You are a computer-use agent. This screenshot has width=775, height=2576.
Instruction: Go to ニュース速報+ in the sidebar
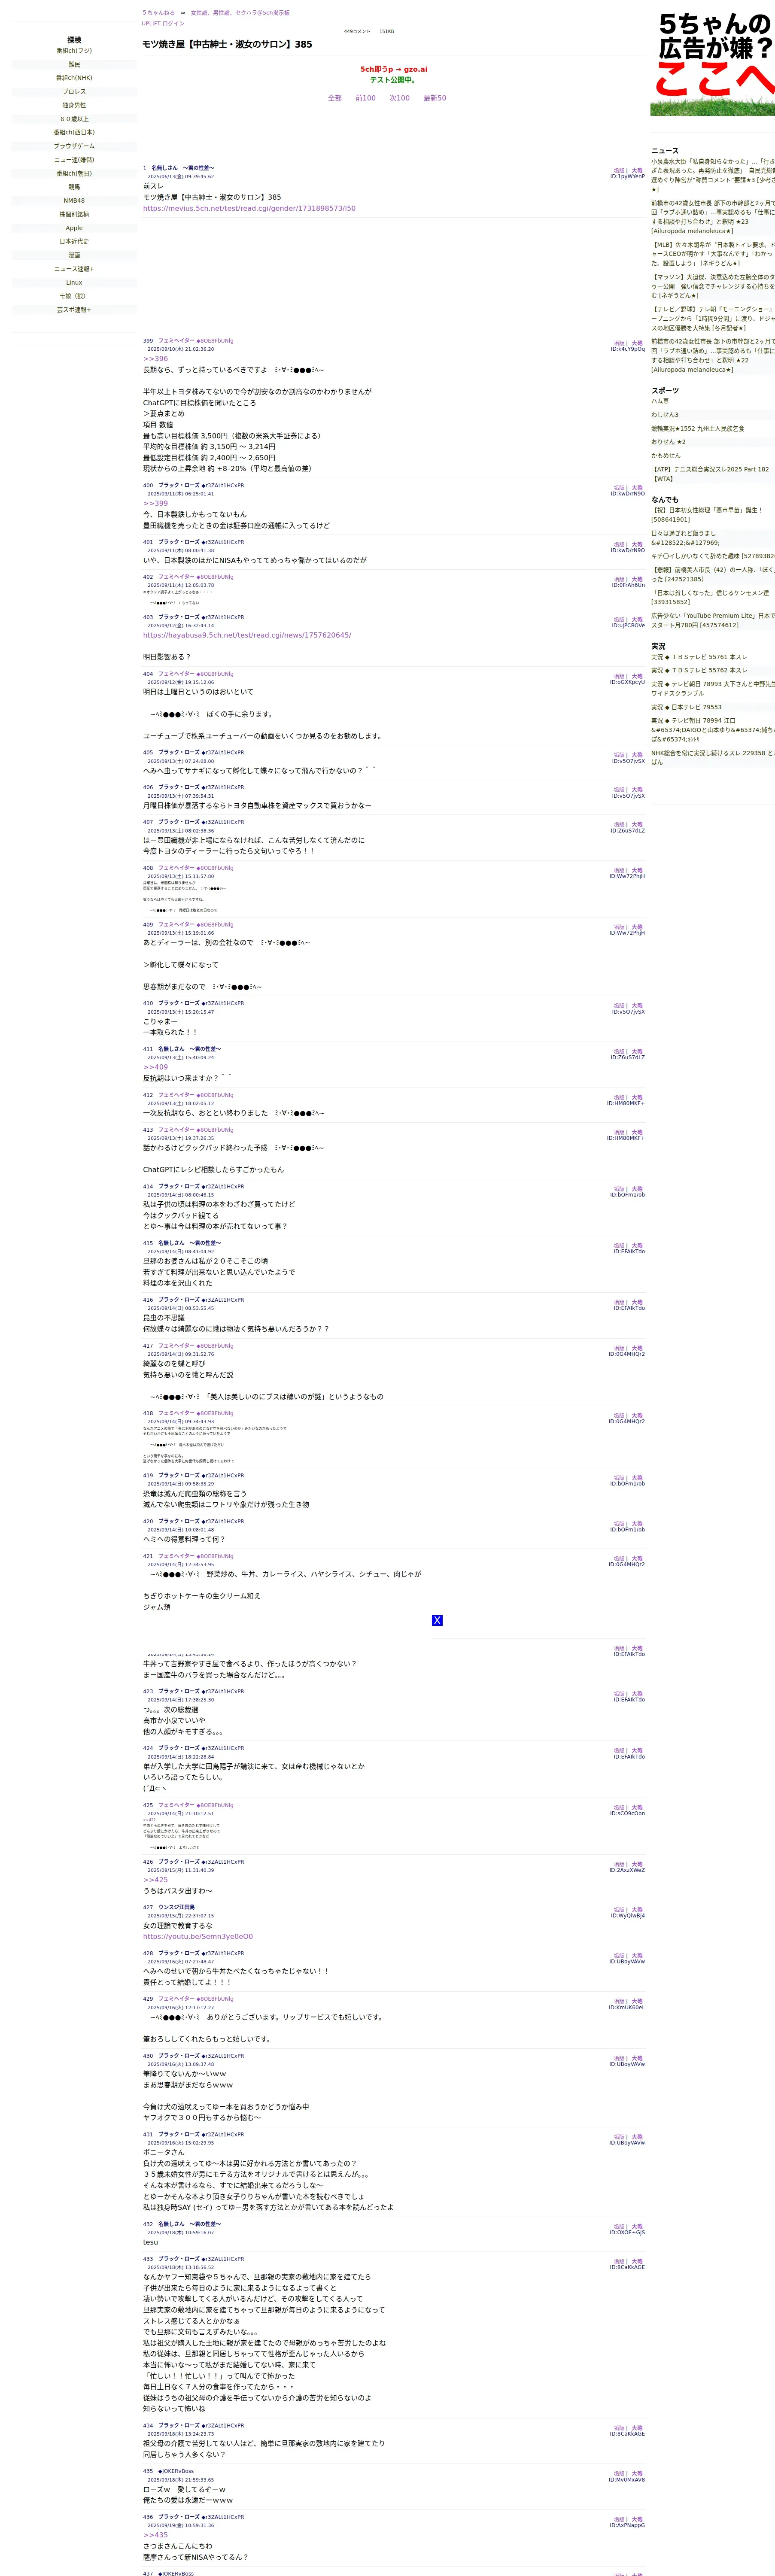click(x=74, y=269)
